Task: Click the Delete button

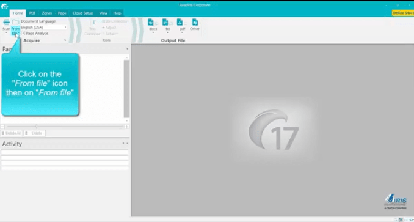Action: (34, 133)
